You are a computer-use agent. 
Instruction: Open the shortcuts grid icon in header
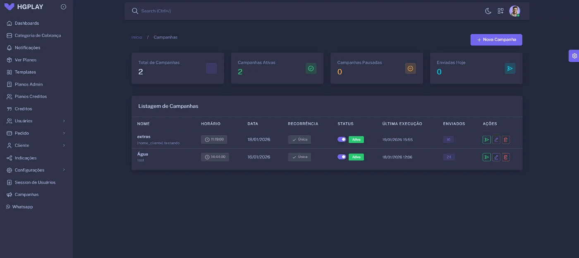click(x=500, y=11)
